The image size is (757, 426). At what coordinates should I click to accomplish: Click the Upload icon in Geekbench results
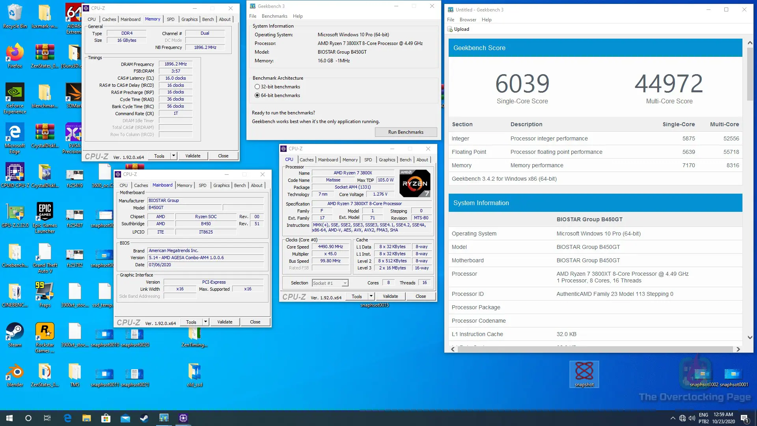[x=449, y=29]
